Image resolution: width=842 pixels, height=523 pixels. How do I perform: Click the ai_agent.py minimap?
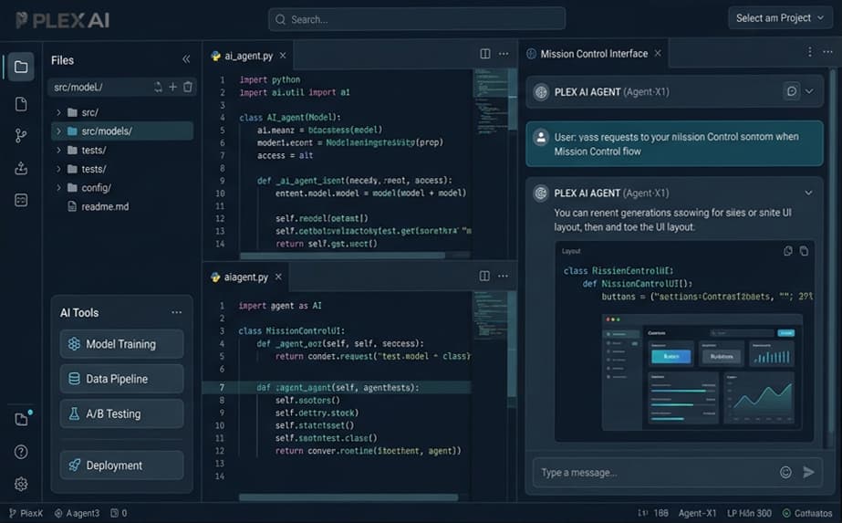click(x=489, y=99)
